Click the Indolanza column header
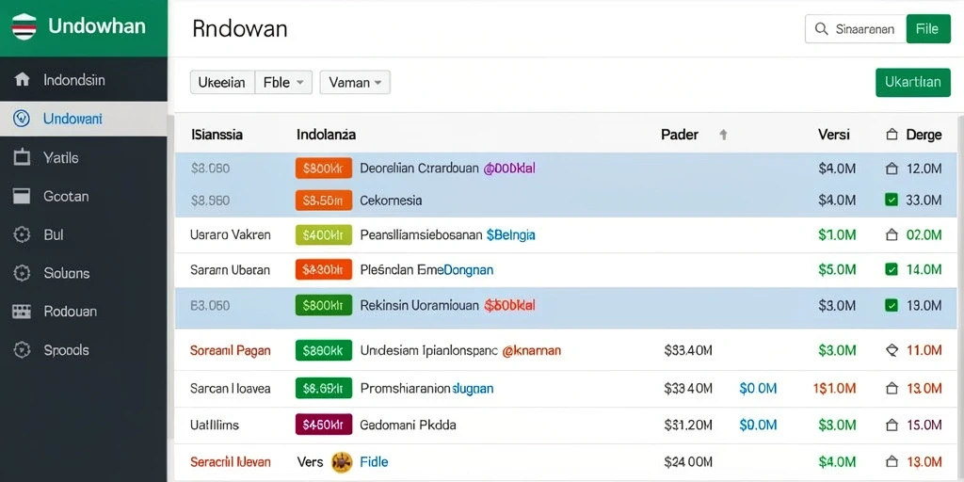The height and width of the screenshot is (482, 964). click(326, 135)
